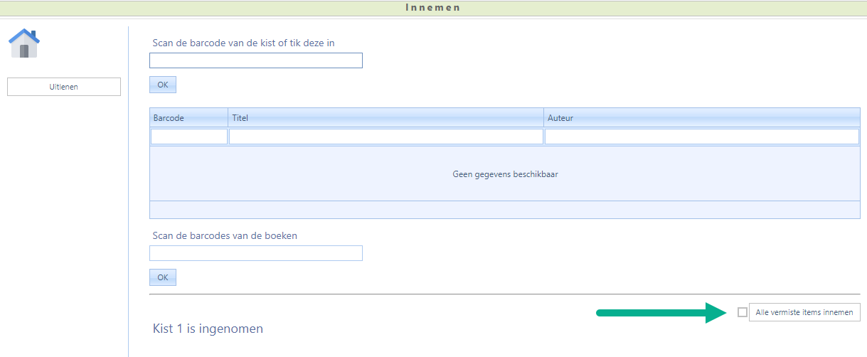The width and height of the screenshot is (867, 357).
Task: Tick the checkbox beside 'Alle vermiste items innemen'
Action: 743,312
